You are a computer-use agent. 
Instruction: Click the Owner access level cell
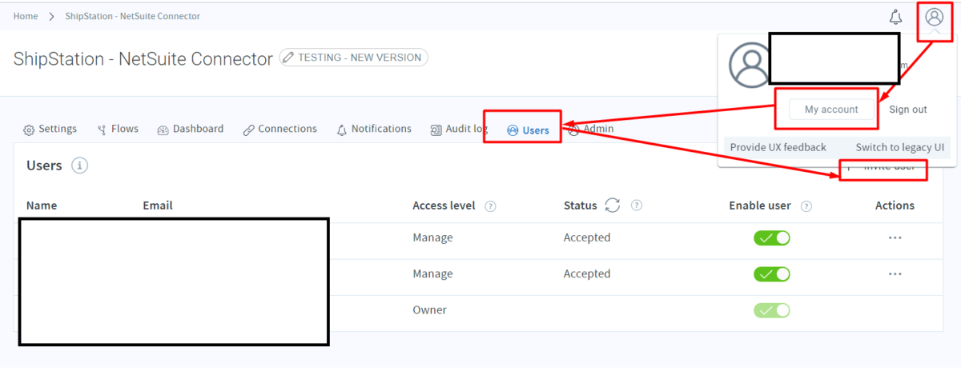click(429, 310)
